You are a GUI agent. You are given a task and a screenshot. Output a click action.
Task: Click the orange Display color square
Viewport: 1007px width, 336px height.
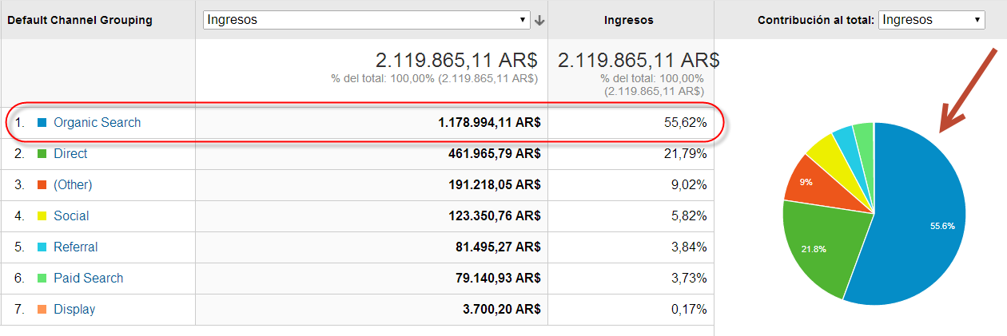pyautogui.click(x=42, y=310)
